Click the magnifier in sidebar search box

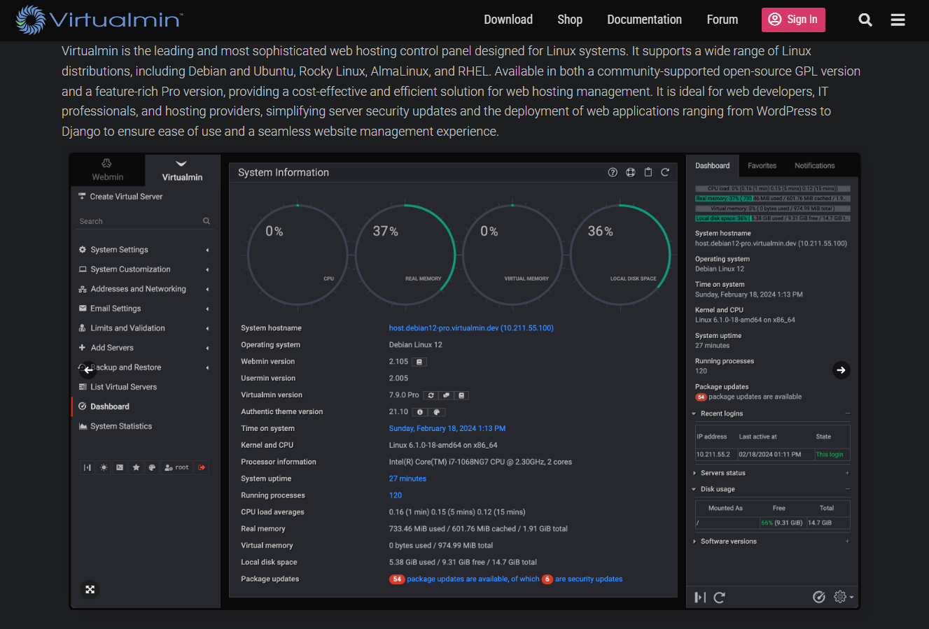207,221
